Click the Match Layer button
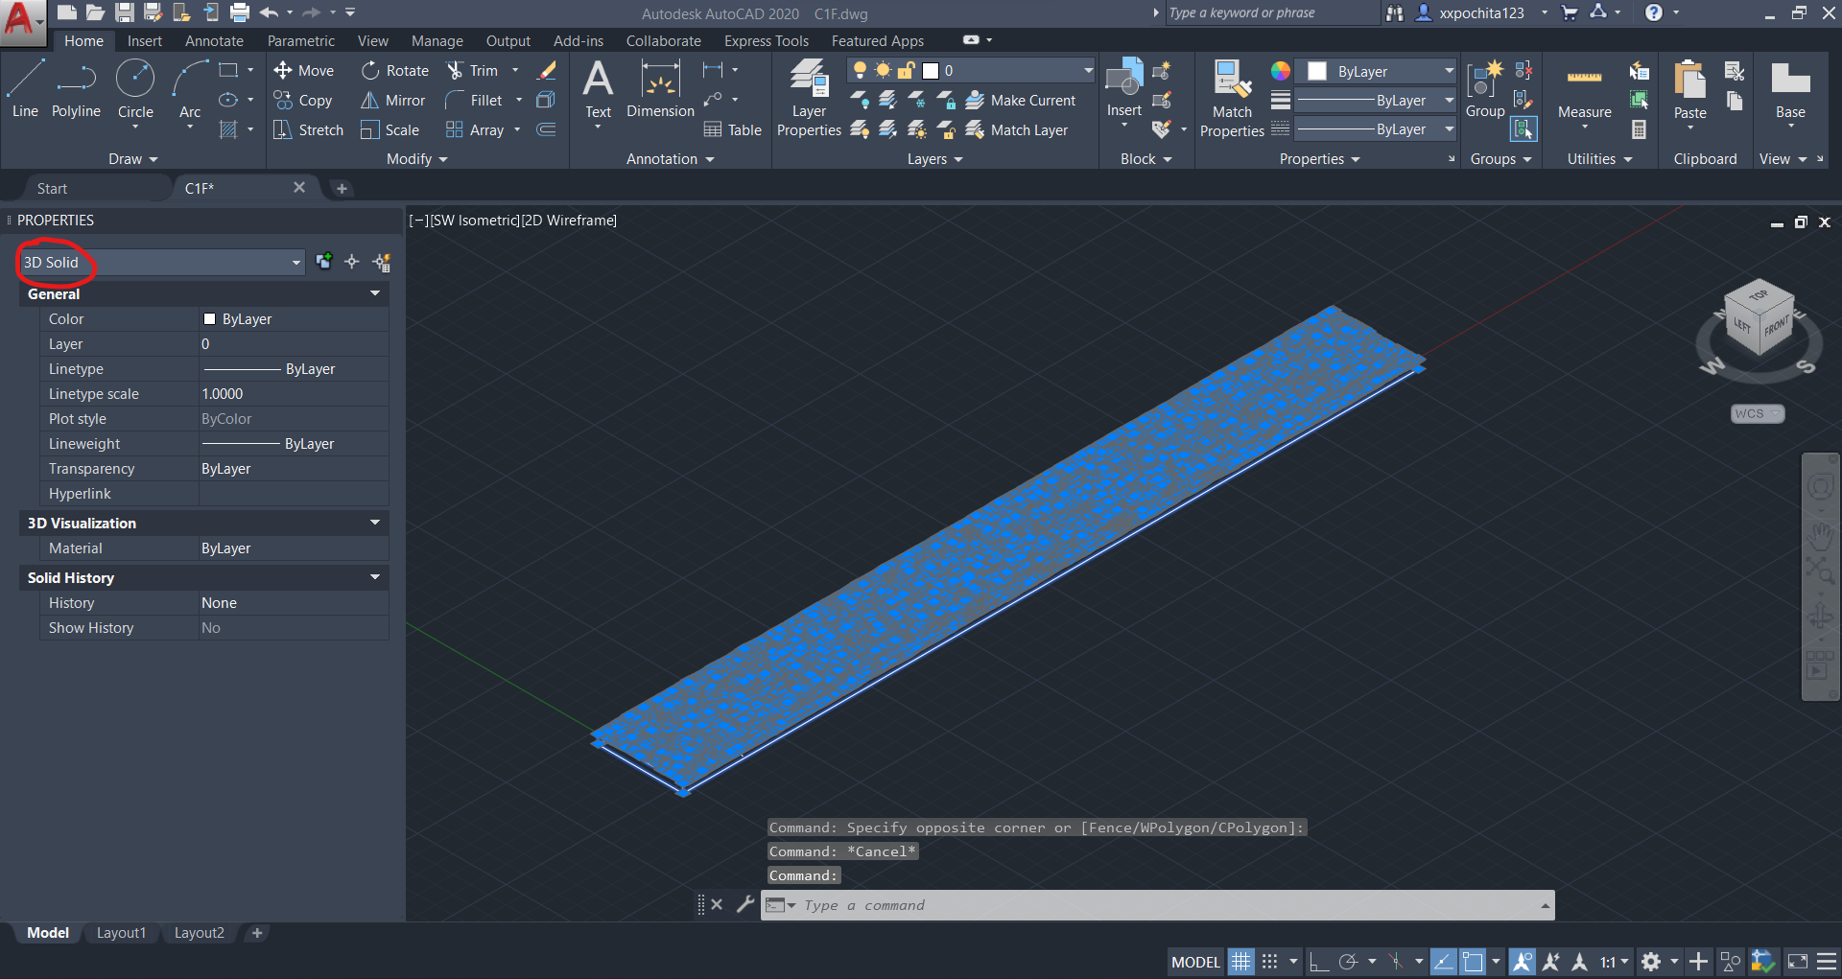Screen dimensions: 1842x979 [x=1017, y=129]
